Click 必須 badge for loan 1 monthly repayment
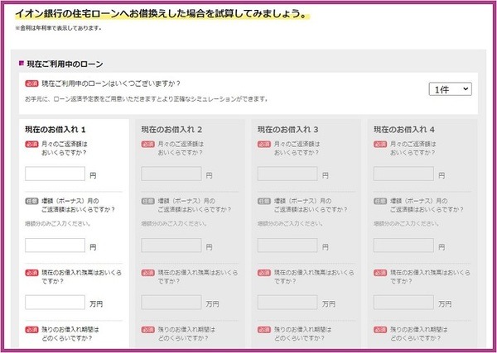Viewport: 497px width, 353px height. click(x=31, y=144)
